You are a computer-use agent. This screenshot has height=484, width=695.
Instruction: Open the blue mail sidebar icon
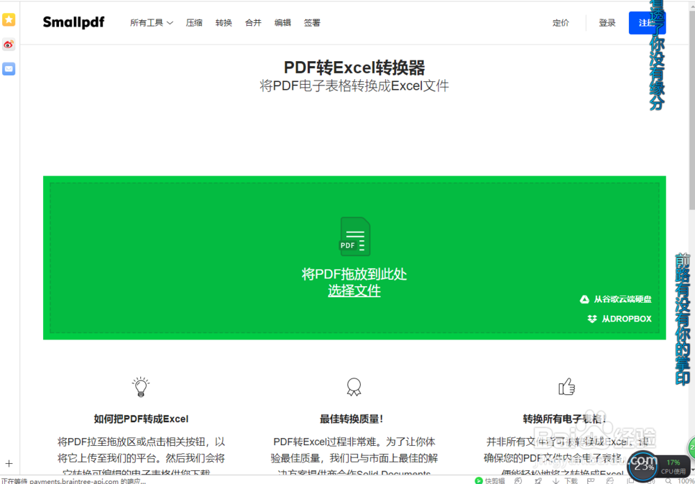point(9,69)
